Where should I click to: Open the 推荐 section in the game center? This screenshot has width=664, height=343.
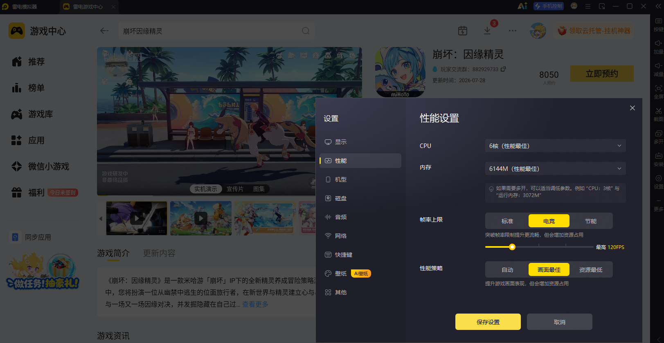[x=28, y=62]
